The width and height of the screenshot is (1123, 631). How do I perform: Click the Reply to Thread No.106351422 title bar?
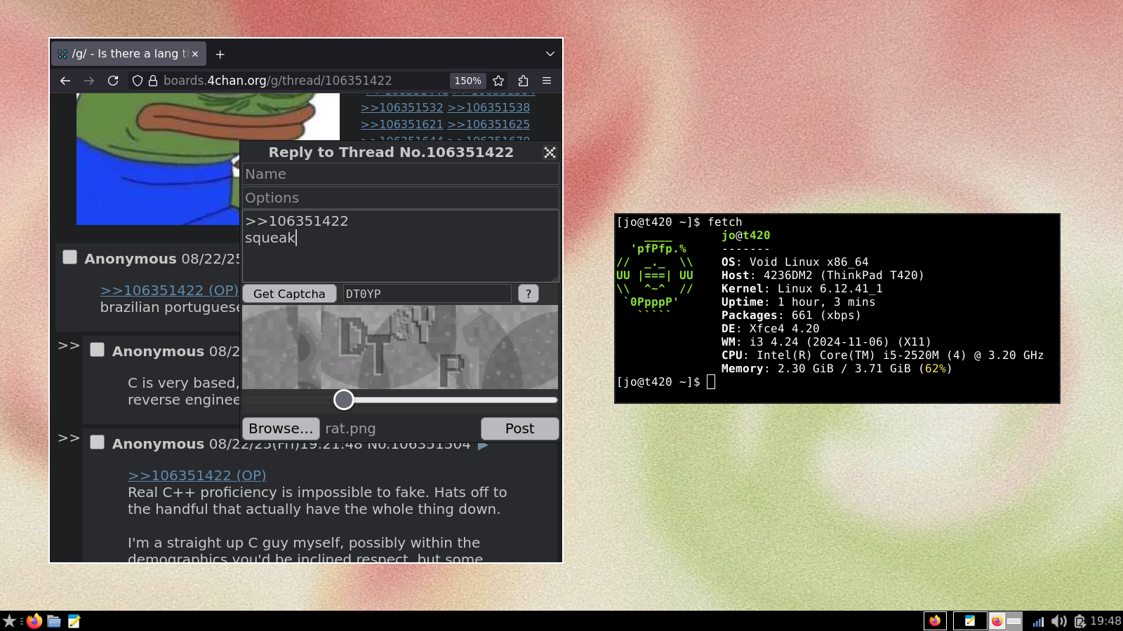(391, 152)
